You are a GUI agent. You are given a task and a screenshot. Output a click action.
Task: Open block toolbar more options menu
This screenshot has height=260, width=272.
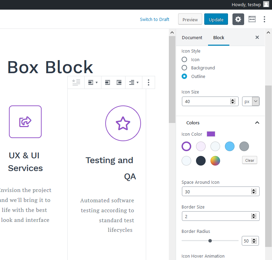(x=148, y=82)
